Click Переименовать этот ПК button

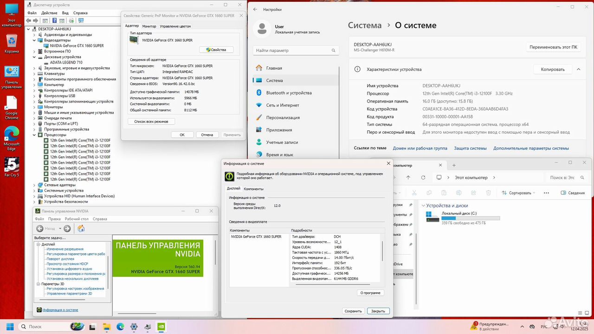pyautogui.click(x=554, y=47)
